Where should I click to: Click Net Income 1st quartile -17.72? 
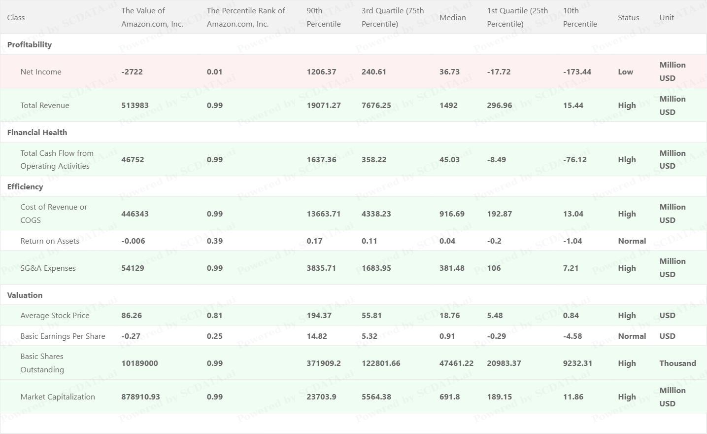[x=499, y=72]
